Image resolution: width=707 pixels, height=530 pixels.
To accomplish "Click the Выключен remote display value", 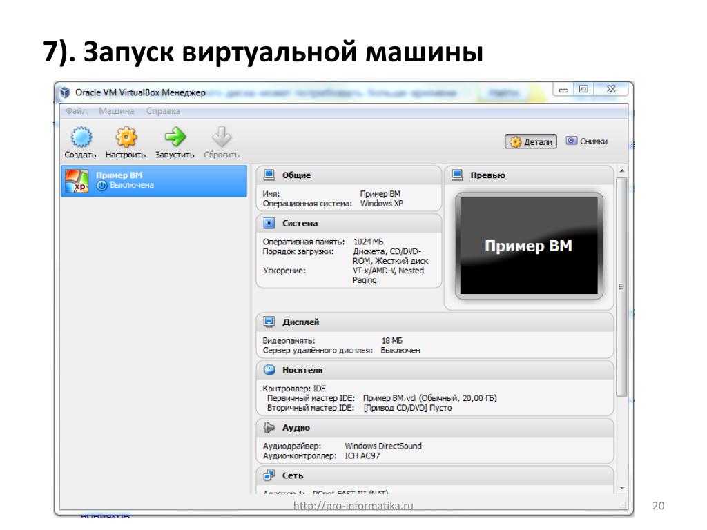I will click(400, 350).
